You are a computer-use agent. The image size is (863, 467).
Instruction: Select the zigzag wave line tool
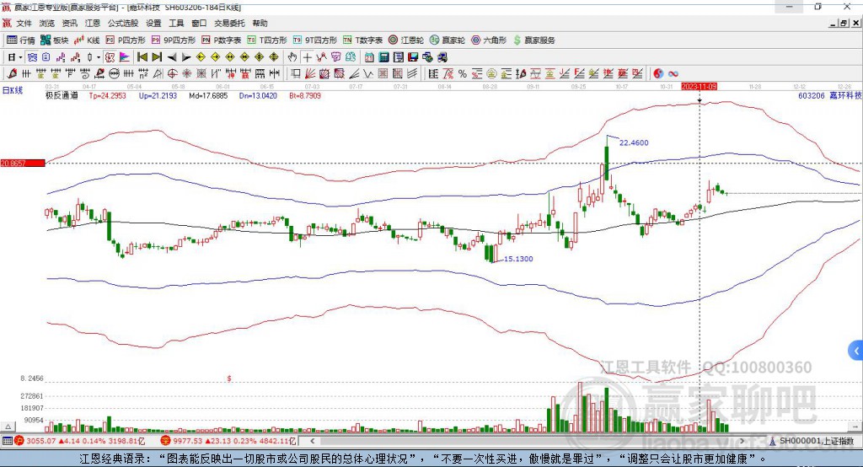[x=368, y=74]
